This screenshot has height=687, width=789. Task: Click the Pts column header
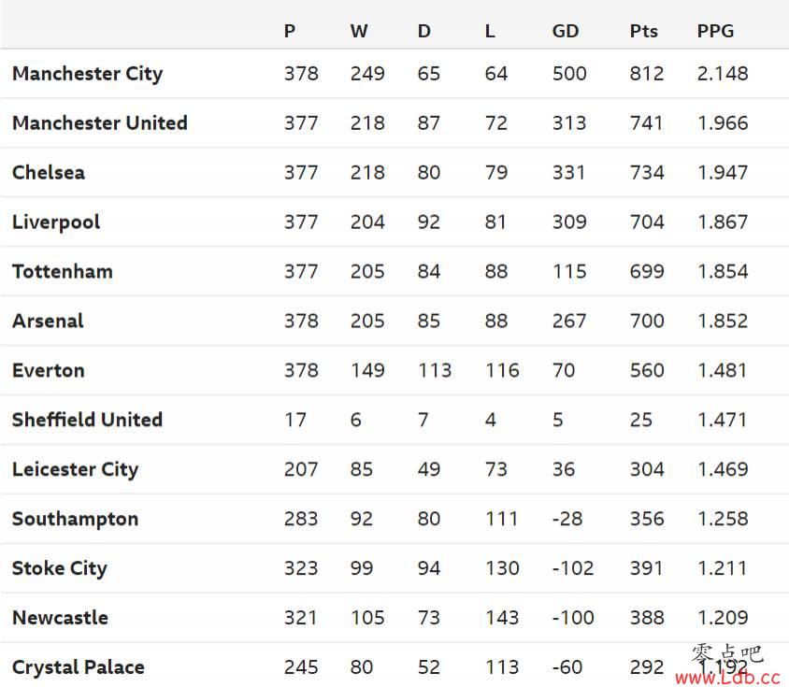click(643, 31)
